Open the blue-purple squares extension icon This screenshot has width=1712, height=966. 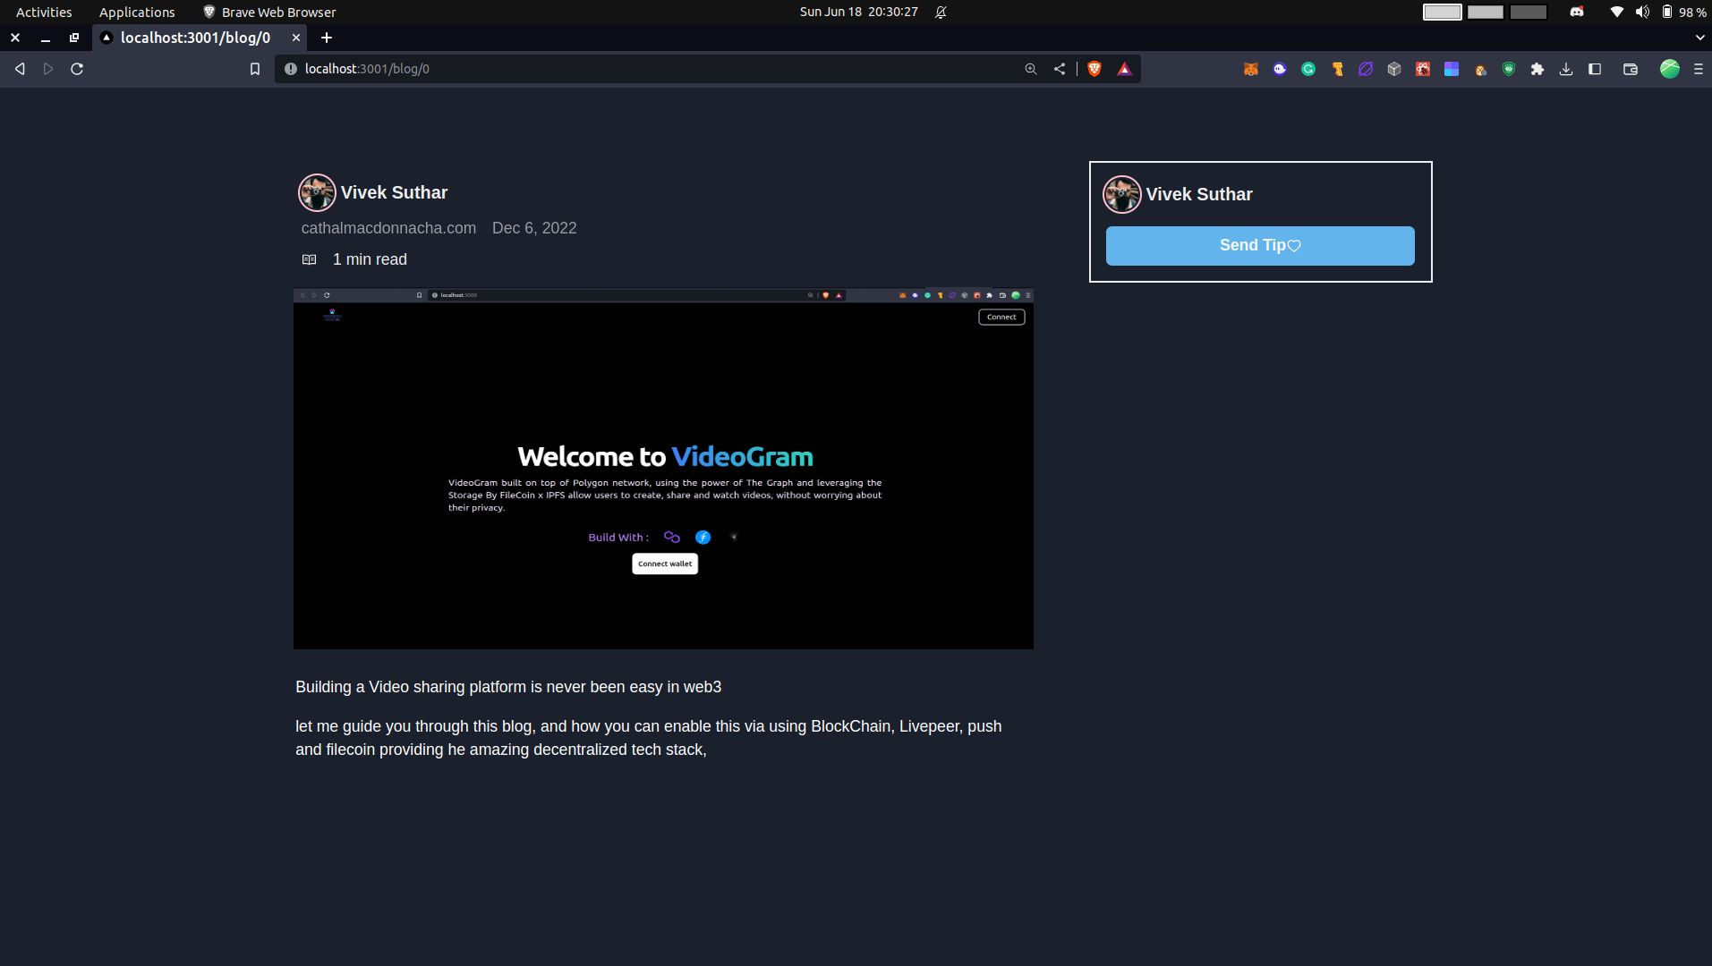[1452, 69]
